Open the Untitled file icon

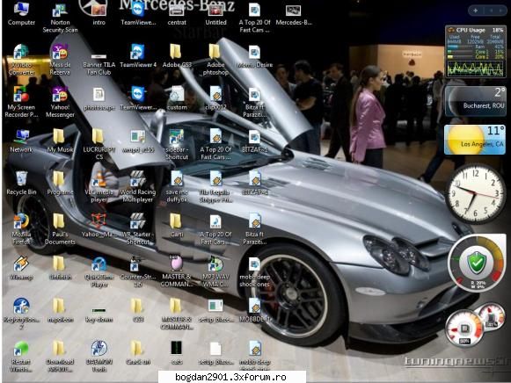click(215, 14)
